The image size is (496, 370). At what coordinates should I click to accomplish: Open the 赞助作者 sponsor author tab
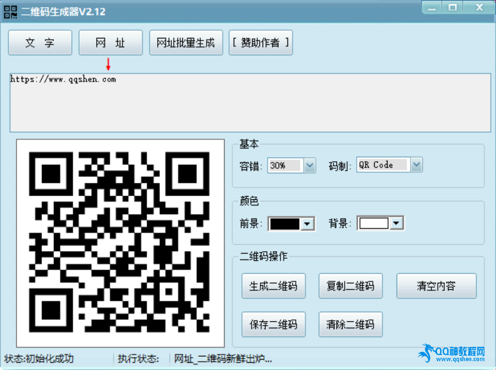[x=261, y=42]
